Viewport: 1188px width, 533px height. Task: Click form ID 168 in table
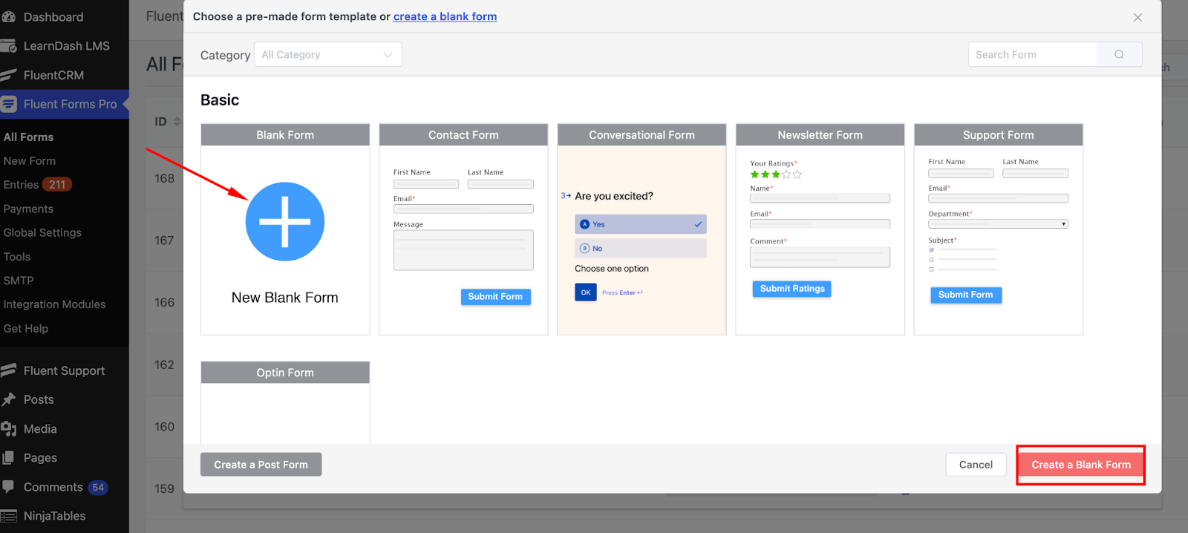164,179
